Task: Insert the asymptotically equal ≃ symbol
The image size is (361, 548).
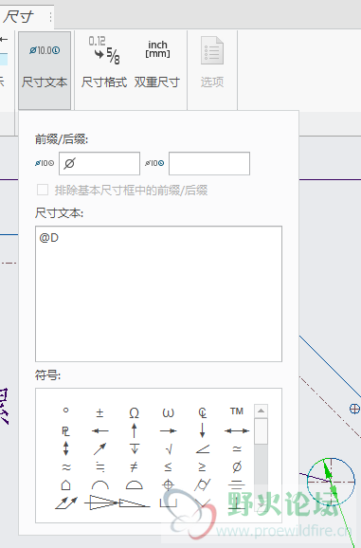Action: coord(237,448)
